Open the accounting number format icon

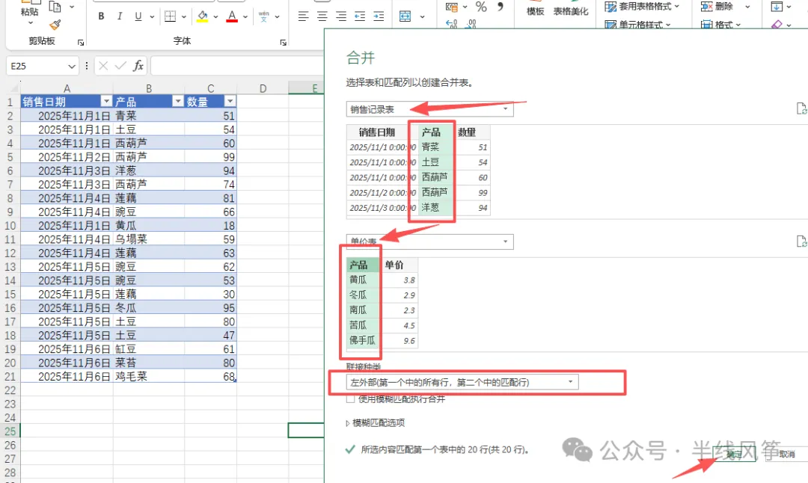click(451, 7)
